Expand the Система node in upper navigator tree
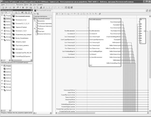Screen dimensions: 151x117 coord(2,34)
